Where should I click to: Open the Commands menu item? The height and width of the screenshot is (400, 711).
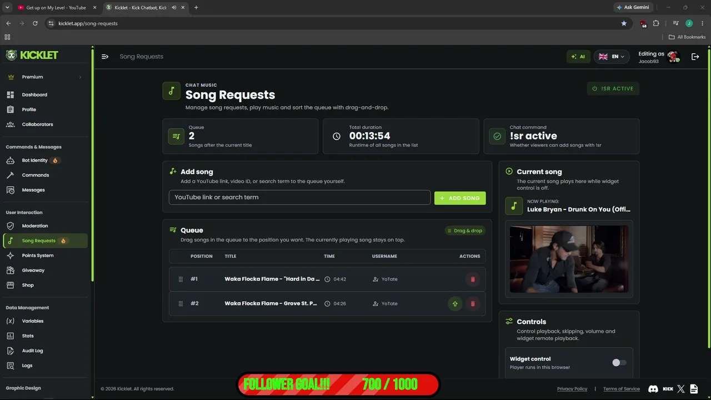coord(36,175)
